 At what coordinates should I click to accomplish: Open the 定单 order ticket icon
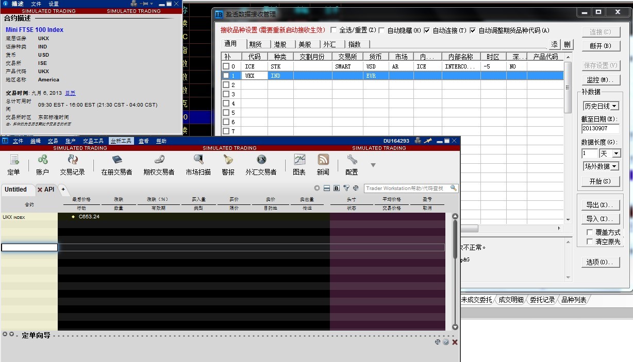(14, 164)
